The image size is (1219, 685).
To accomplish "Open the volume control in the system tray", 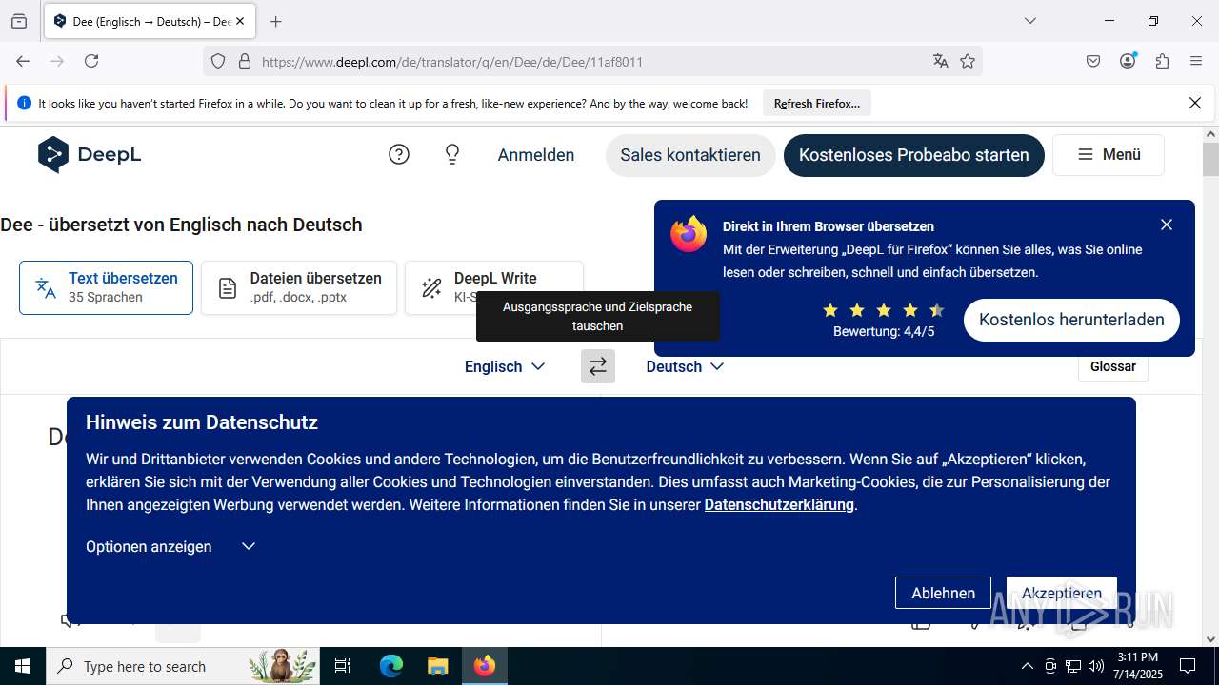I will [x=1096, y=666].
